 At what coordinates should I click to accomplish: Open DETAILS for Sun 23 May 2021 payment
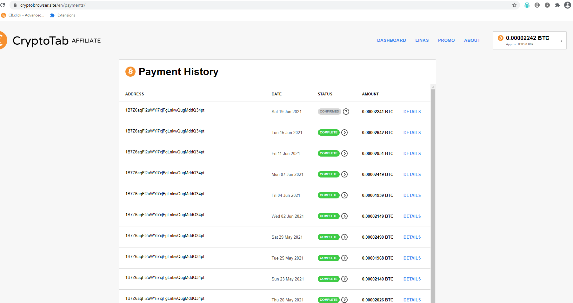pyautogui.click(x=412, y=279)
